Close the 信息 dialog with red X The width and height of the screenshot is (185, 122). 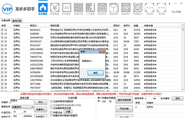click(102, 52)
